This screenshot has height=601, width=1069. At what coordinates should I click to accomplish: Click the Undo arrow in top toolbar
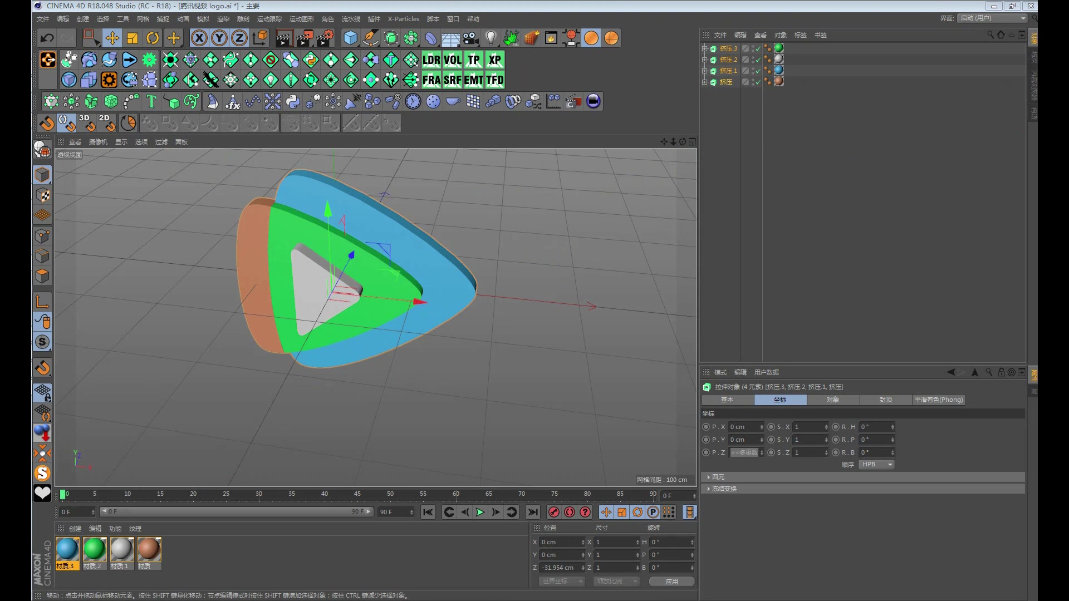click(x=47, y=38)
